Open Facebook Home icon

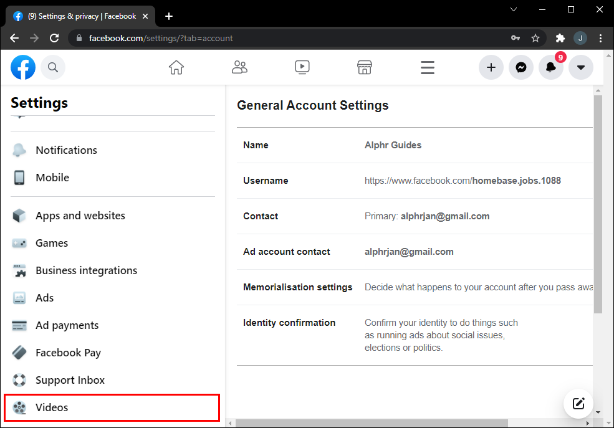pyautogui.click(x=176, y=67)
